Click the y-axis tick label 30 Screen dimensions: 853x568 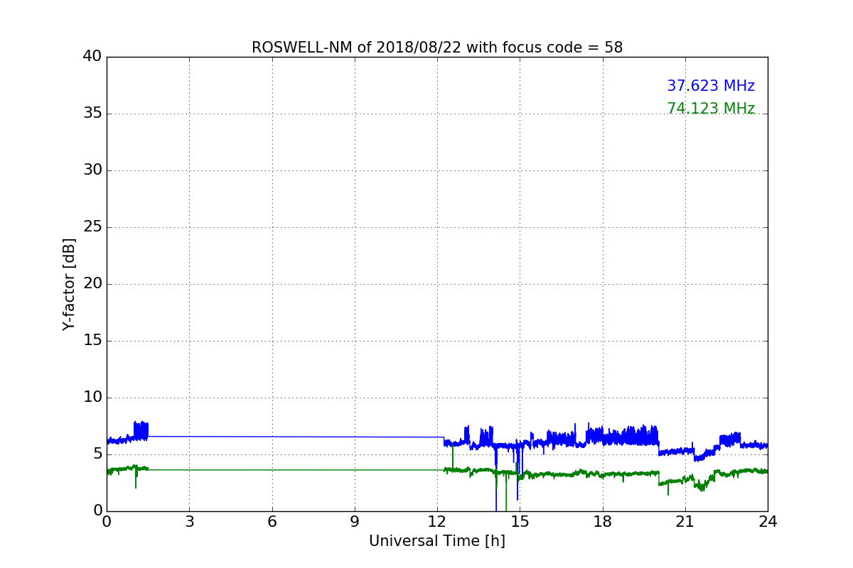[92, 170]
